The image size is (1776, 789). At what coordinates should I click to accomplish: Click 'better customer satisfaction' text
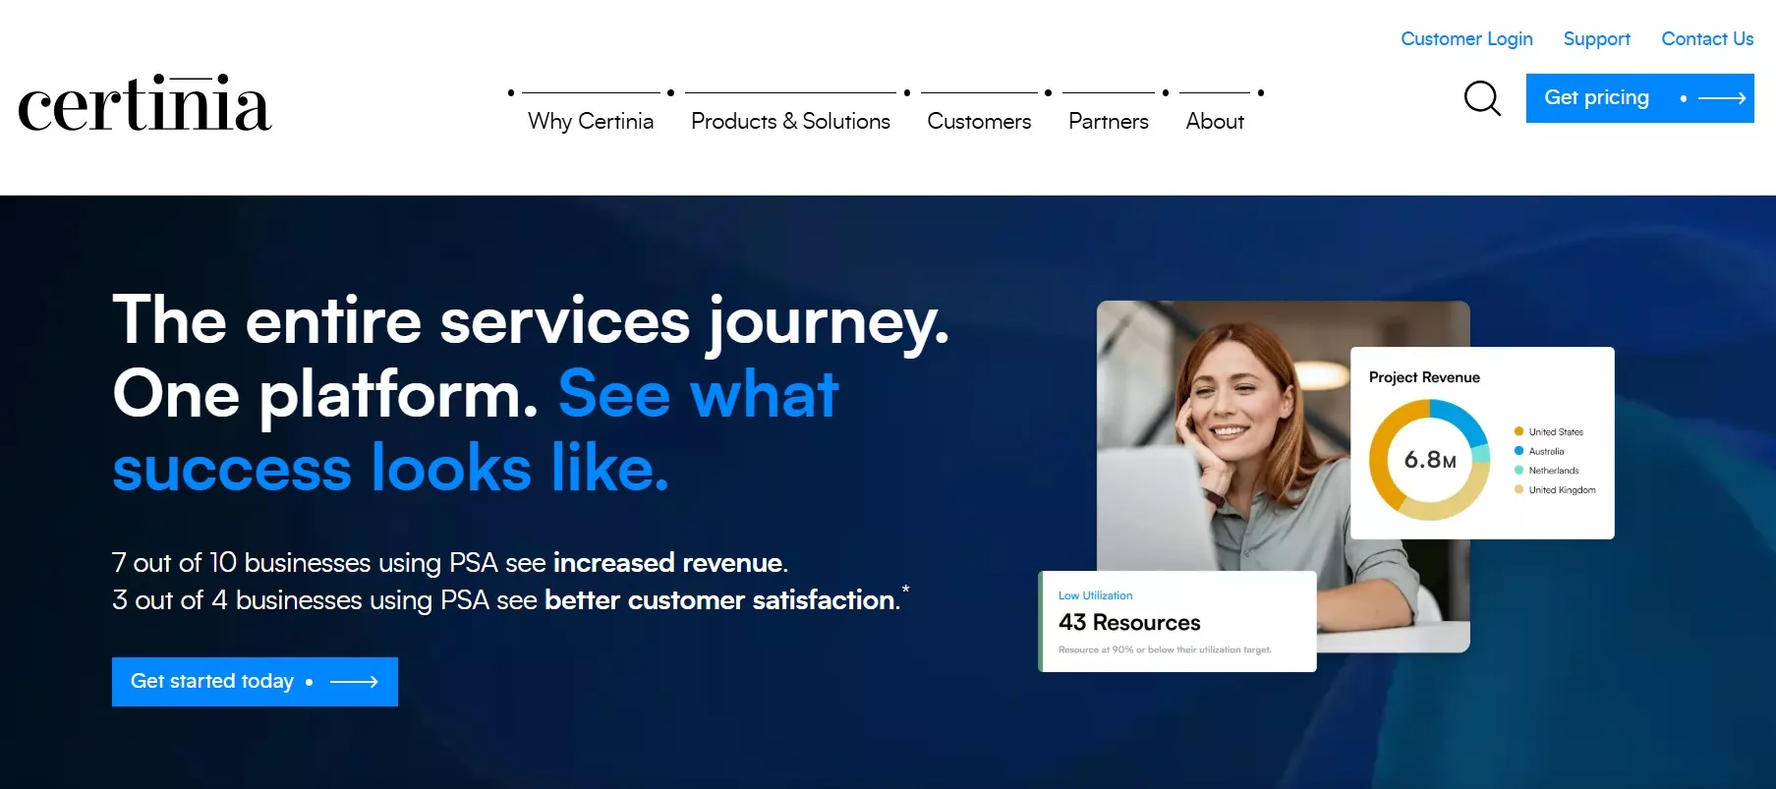[x=720, y=599]
